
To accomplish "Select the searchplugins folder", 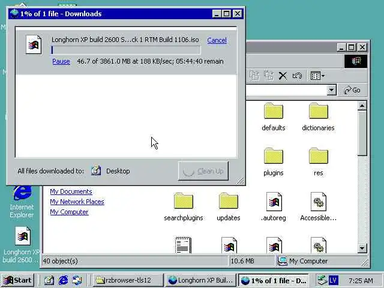I will click(x=184, y=207).
